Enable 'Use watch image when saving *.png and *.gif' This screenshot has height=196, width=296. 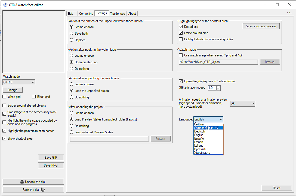tap(181, 55)
